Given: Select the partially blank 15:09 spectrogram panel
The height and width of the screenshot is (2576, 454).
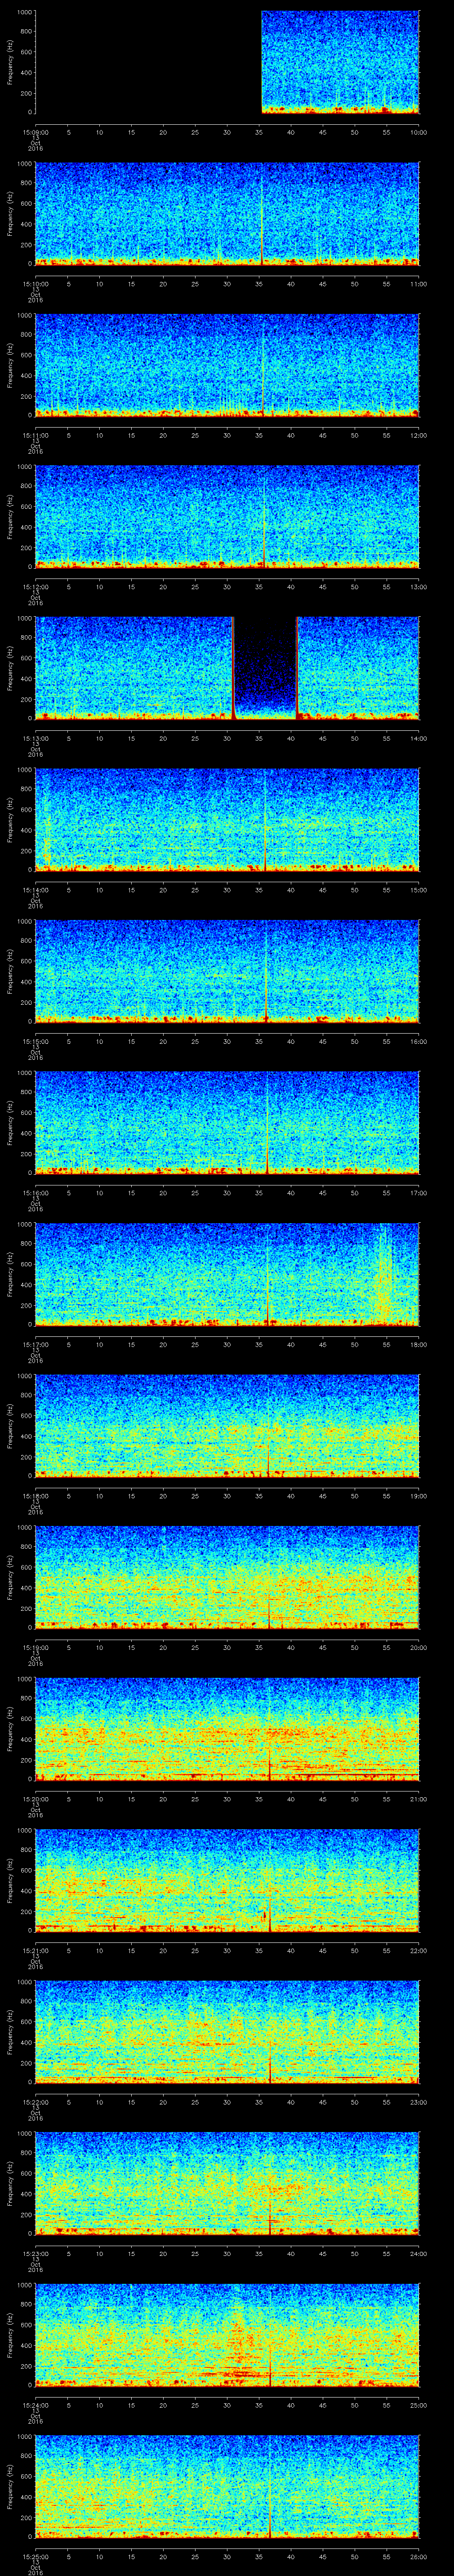Looking at the screenshot, I should [x=227, y=62].
